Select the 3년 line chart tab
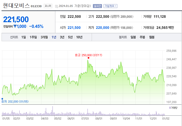Screen dimensions: 182x126 pos(62,37)
